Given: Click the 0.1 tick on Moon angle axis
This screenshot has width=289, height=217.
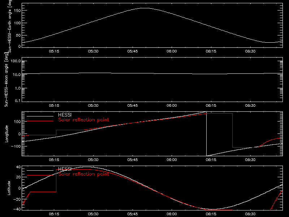Looking at the screenshot, I should (x=18, y=101).
